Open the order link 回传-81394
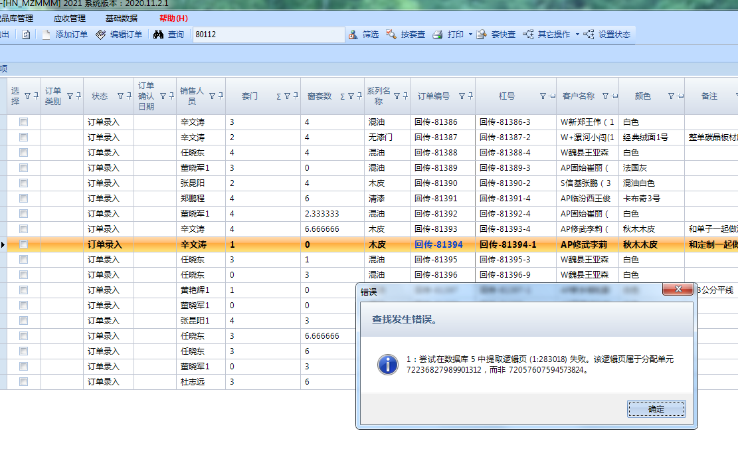This screenshot has width=738, height=461. coord(438,244)
